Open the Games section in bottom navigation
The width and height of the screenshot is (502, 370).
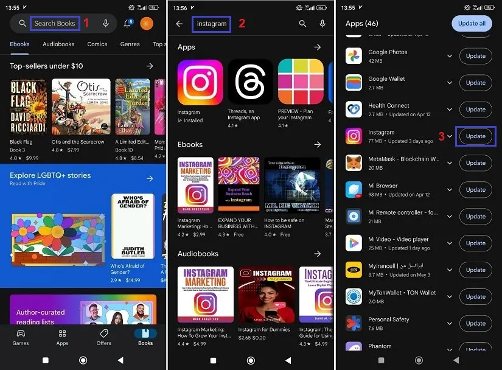pos(21,338)
